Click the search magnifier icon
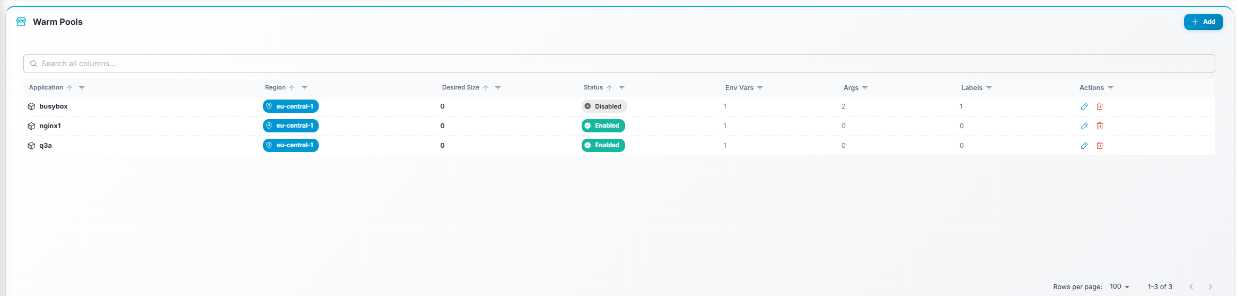This screenshot has height=296, width=1237. (33, 64)
